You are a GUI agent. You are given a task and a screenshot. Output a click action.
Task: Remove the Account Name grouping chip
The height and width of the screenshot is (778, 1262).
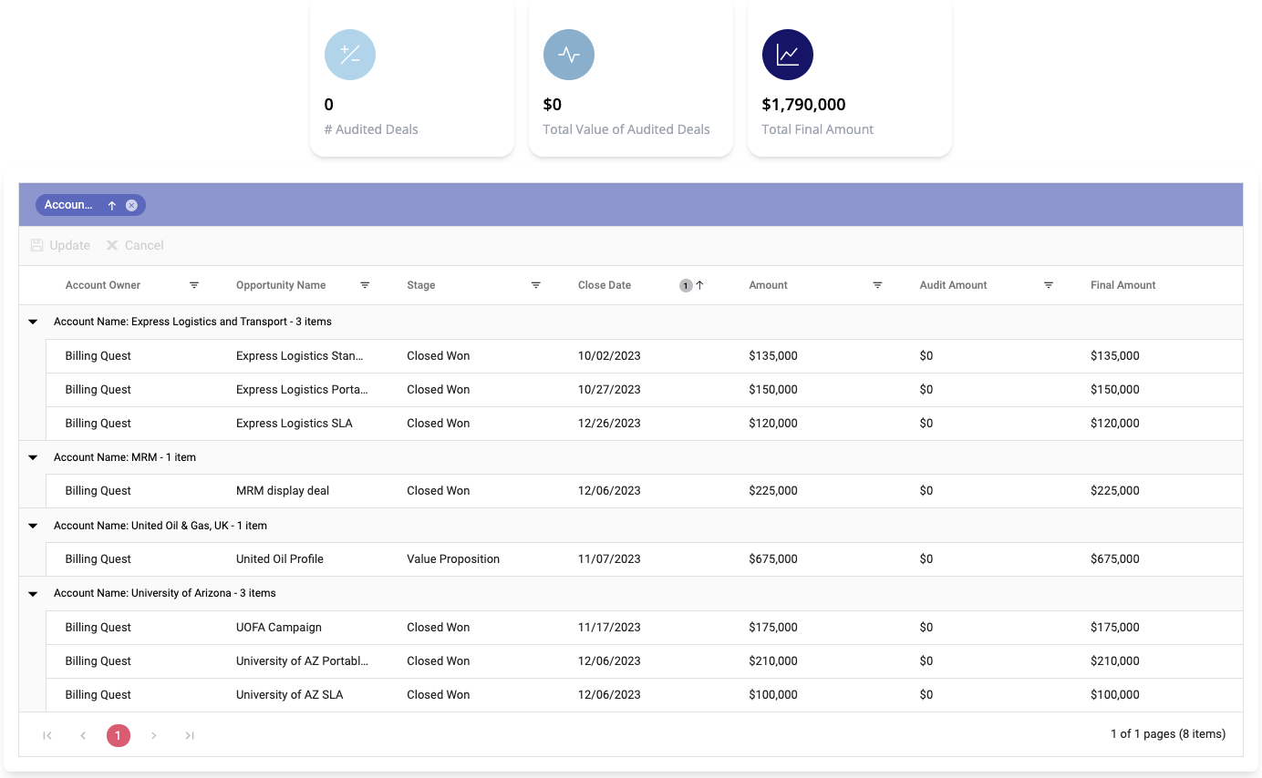(x=131, y=205)
